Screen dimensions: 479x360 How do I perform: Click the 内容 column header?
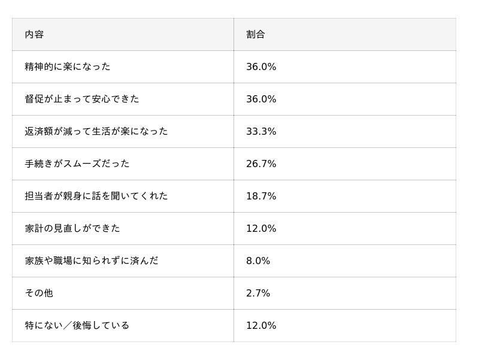(35, 35)
